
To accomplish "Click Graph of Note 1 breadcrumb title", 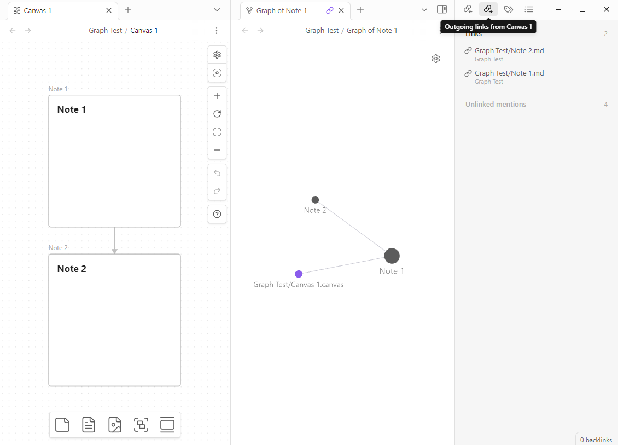I will 372,30.
